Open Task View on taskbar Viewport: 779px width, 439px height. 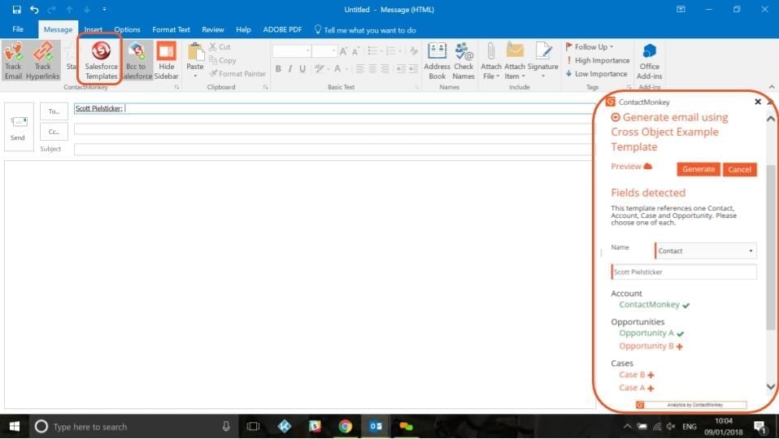[254, 427]
